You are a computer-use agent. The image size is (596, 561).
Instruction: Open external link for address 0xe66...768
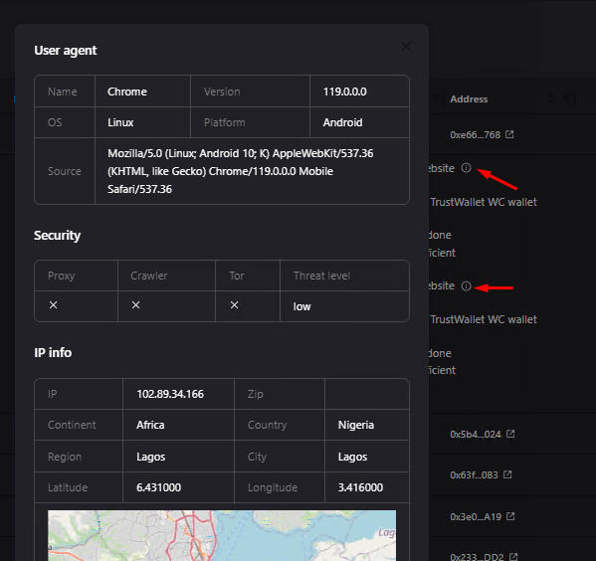point(509,134)
